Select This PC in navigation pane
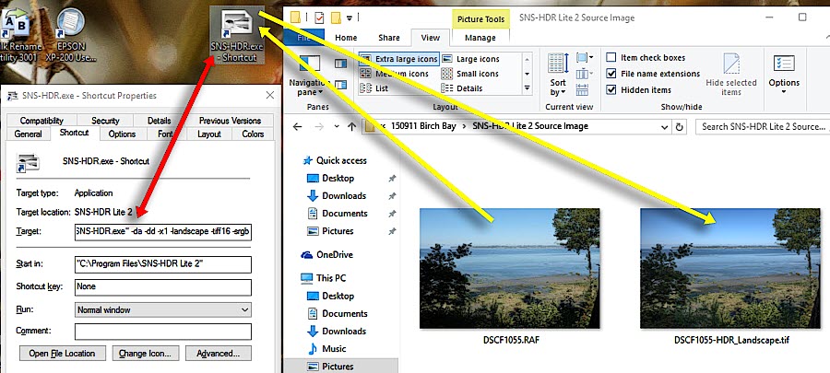This screenshot has height=373, width=830. coord(323,278)
